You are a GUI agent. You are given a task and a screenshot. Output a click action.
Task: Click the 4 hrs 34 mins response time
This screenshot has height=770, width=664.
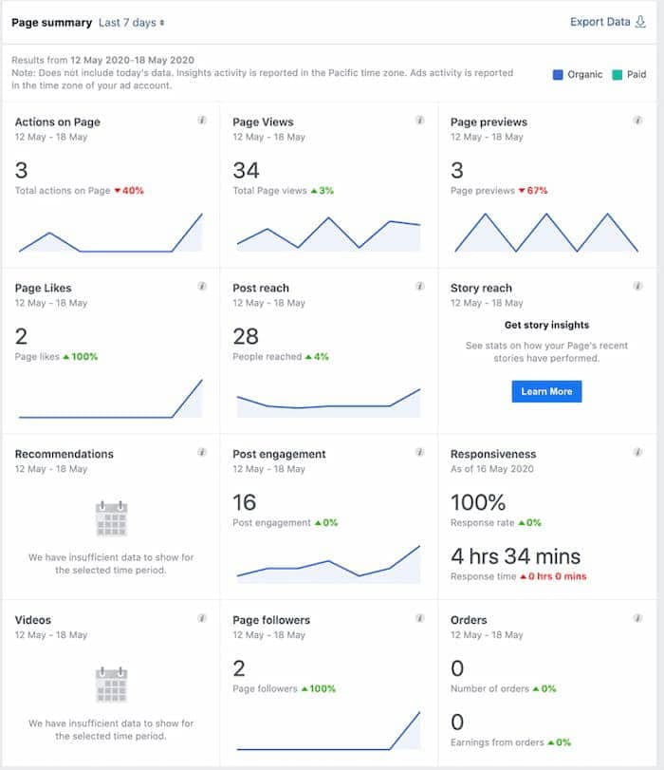click(x=515, y=556)
